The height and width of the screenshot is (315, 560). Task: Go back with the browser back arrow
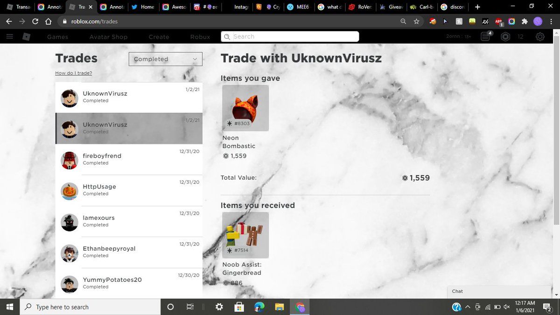coord(9,21)
